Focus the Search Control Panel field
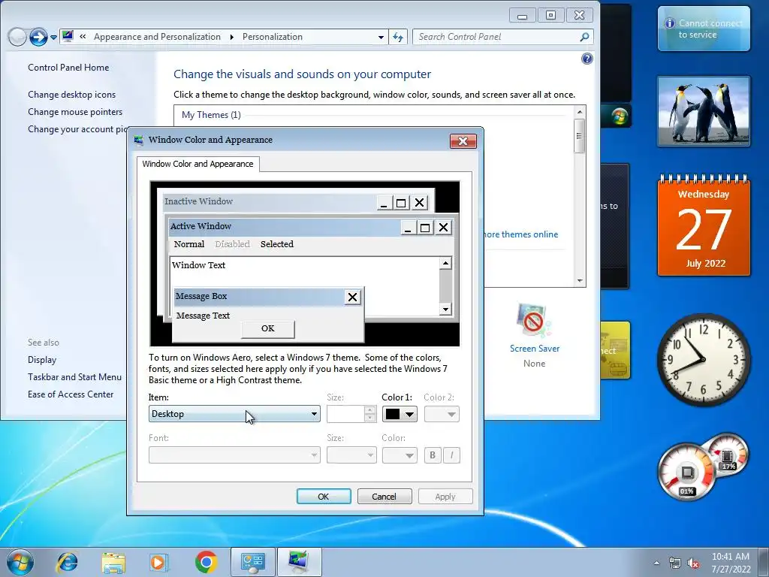The image size is (769, 577). point(496,37)
